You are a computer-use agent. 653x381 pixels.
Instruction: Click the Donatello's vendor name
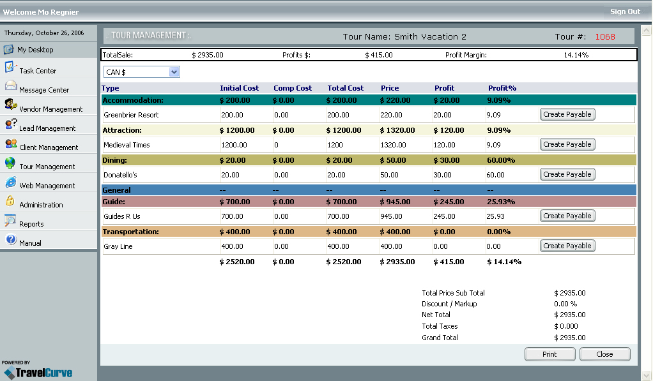tap(120, 175)
